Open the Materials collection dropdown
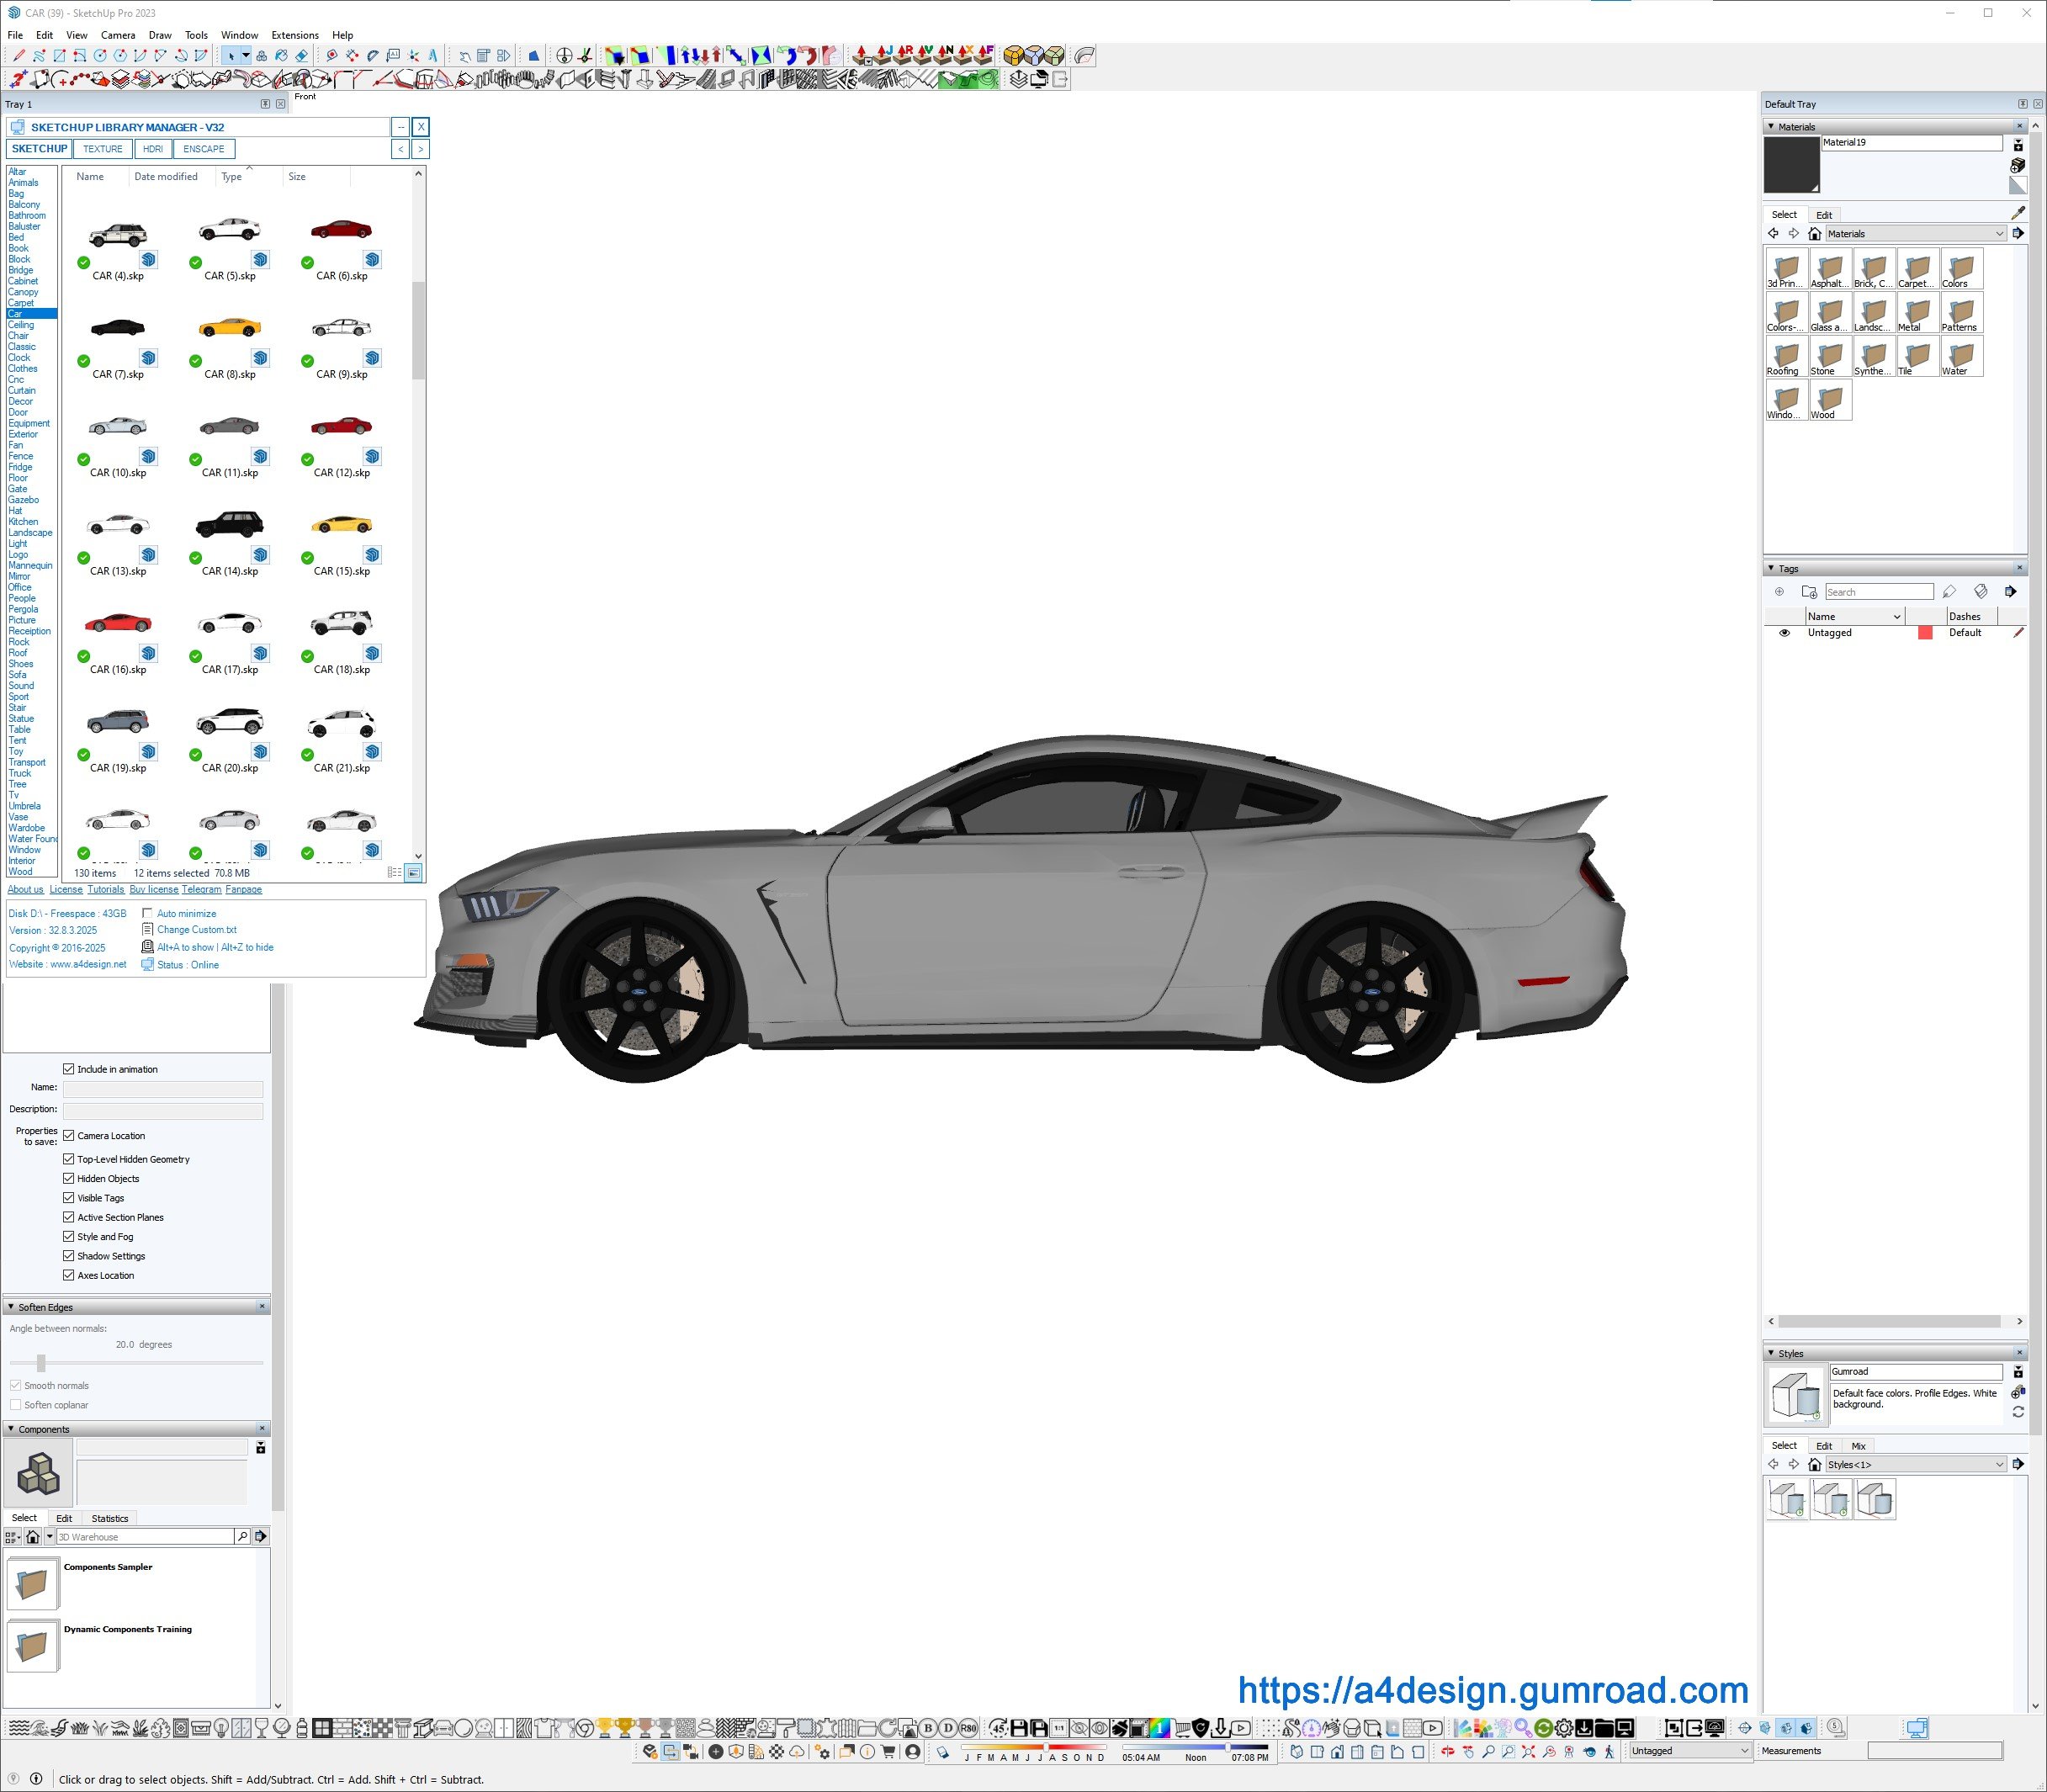Viewport: 2047px width, 1792px height. point(1914,234)
